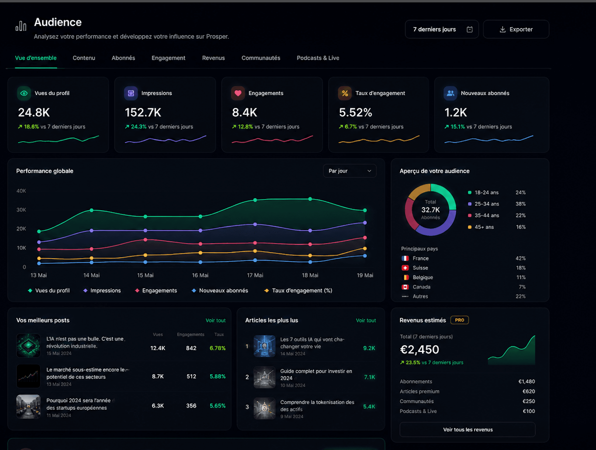The height and width of the screenshot is (450, 596).
Task: Click the 17 Mai point on Vues du profil line
Action: [x=255, y=200]
